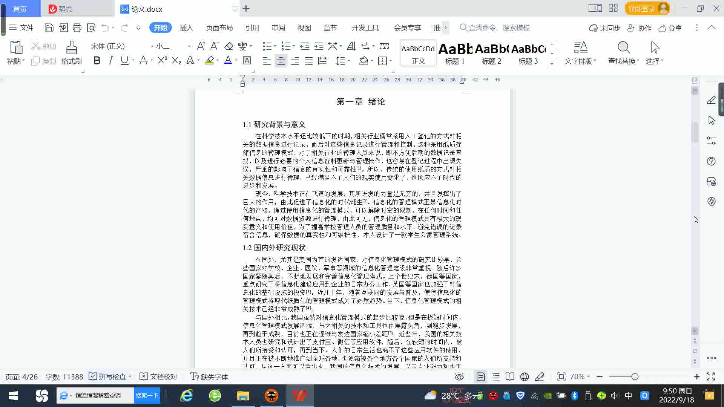
Task: Toggle bold formatting
Action: (97, 60)
